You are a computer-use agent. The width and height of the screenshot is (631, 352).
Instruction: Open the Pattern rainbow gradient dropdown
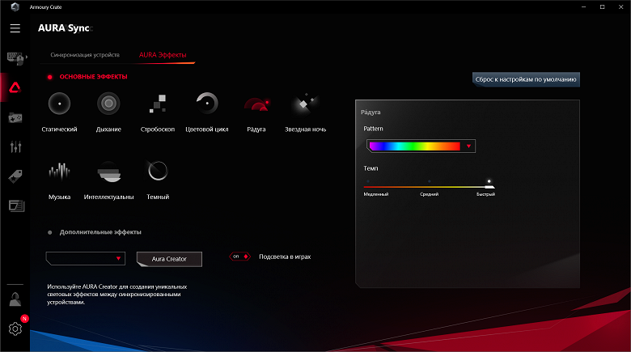[421, 146]
